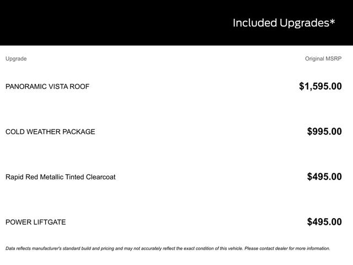This screenshot has width=353, height=265.
Task: Click the asterisk after Upgrades heading
Action: (332, 22)
